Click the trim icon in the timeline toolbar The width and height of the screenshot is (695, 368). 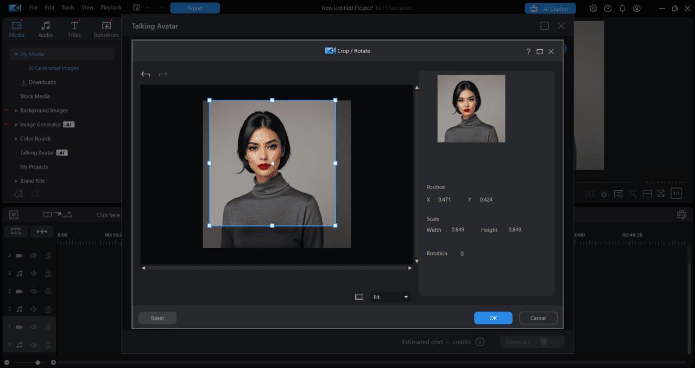[x=42, y=231]
